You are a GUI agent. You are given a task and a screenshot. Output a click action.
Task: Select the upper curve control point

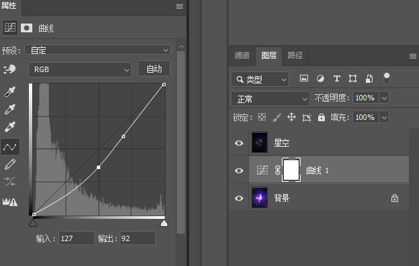click(x=124, y=137)
